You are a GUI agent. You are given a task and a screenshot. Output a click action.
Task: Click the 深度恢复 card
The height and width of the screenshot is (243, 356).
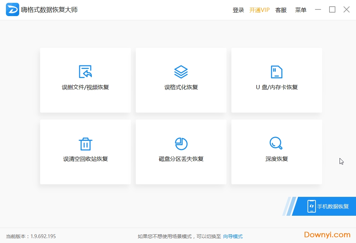coord(276,152)
